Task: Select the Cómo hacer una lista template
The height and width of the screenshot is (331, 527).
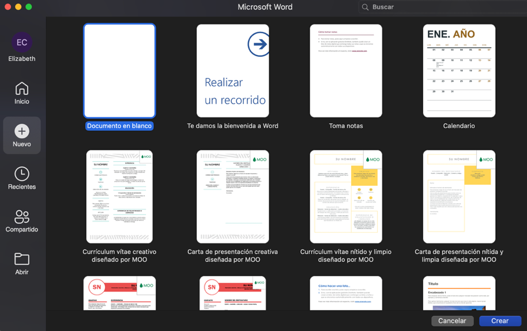Action: pos(346,293)
